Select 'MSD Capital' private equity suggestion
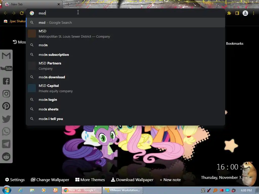 pos(125,88)
